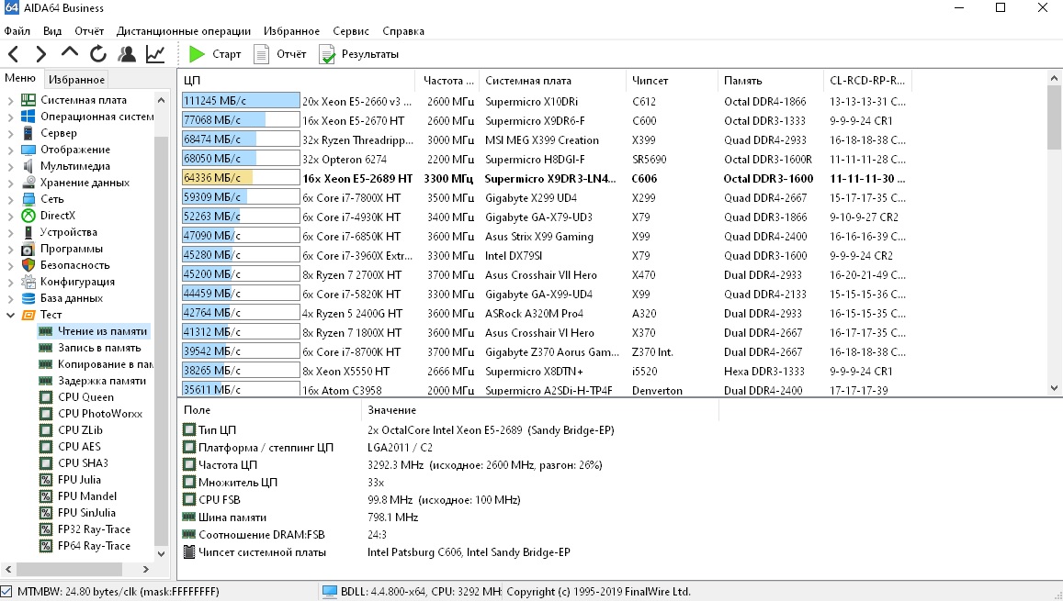Image resolution: width=1063 pixels, height=601 pixels.
Task: Toggle the status bar MTMBW checkbox
Action: [6, 592]
